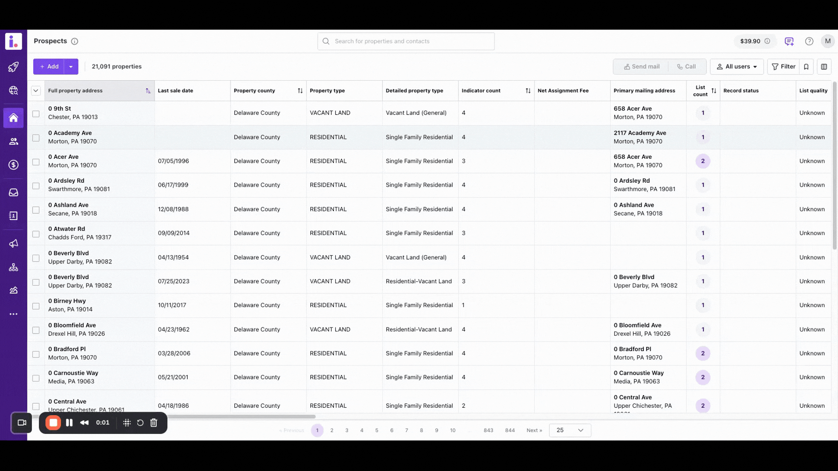The width and height of the screenshot is (838, 471).
Task: Click the megaphone campaigns sidebar icon
Action: coord(14,243)
